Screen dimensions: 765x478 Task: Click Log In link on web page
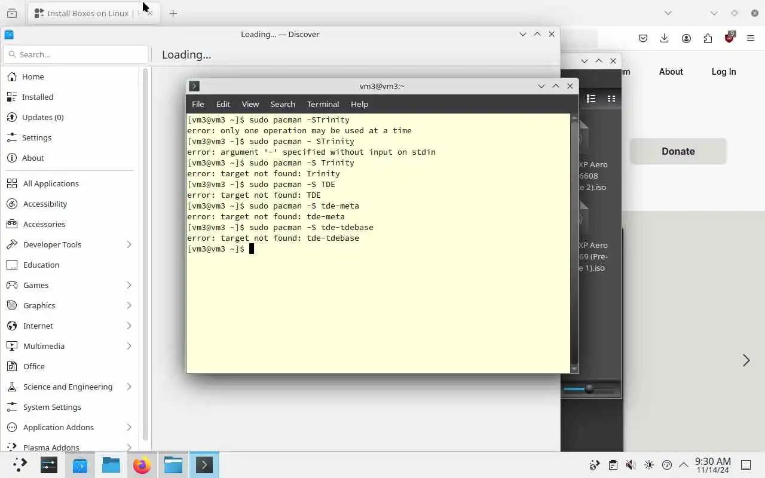pos(724,72)
